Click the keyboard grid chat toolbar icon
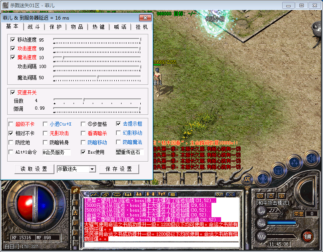323x252 pixels. click(173, 194)
